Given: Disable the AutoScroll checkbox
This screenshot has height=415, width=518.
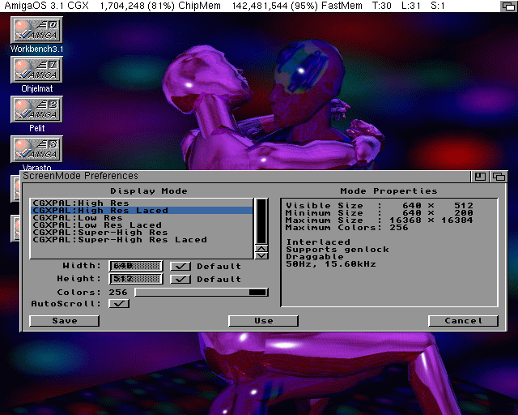Looking at the screenshot, I should point(119,303).
